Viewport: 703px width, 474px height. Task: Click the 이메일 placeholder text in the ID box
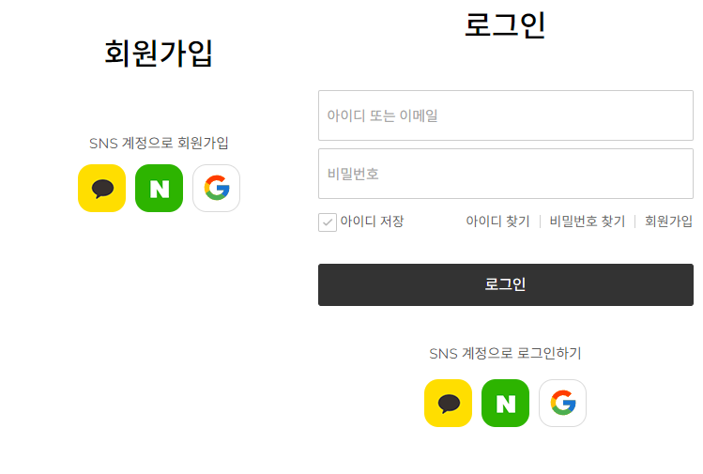(x=419, y=115)
